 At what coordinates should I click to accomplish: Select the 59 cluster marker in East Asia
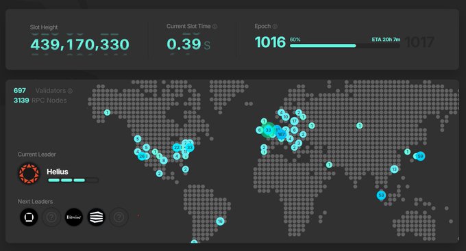(x=420, y=156)
